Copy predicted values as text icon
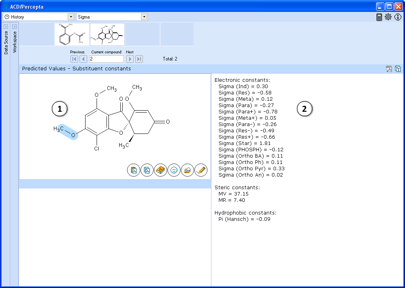The width and height of the screenshot is (405, 288). pos(398,69)
